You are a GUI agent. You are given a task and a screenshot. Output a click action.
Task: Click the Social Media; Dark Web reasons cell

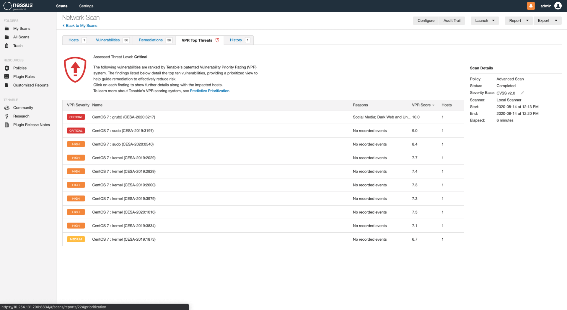coord(382,117)
